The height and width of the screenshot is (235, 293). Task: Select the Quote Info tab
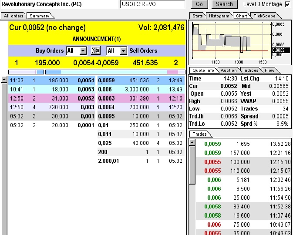pos(203,70)
